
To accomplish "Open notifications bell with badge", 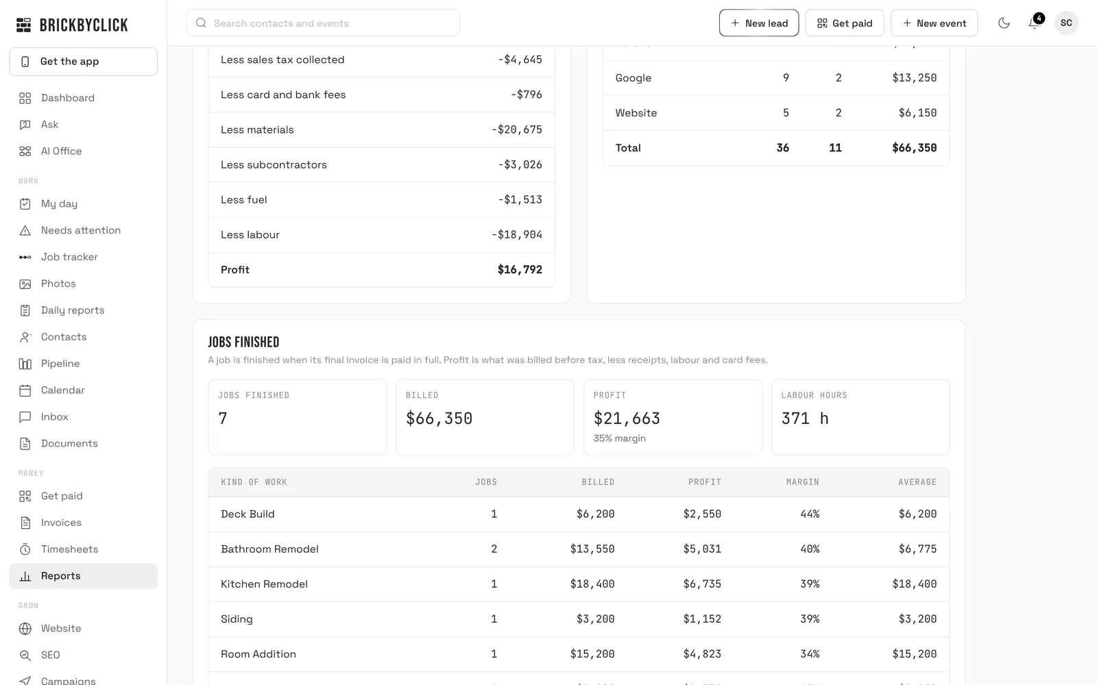I will [x=1035, y=23].
